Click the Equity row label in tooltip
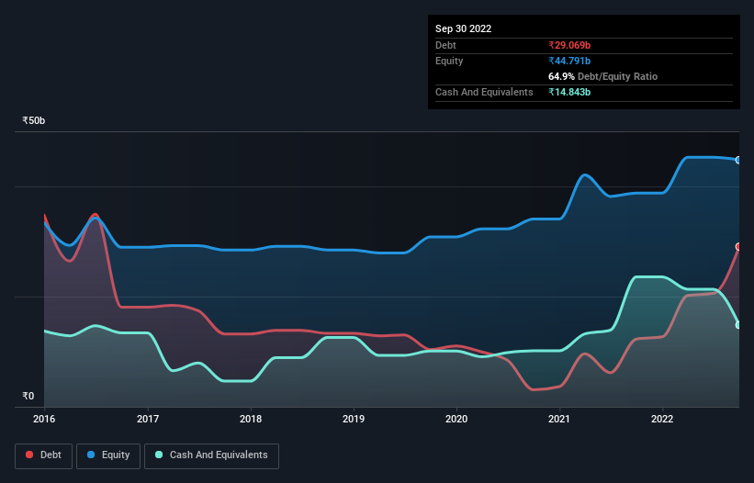This screenshot has height=483, width=754. [449, 61]
